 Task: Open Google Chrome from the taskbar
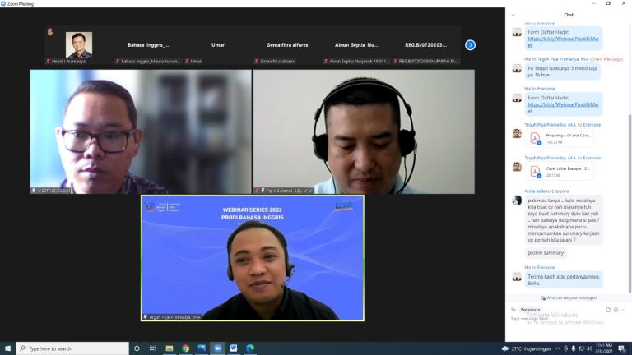click(185, 348)
